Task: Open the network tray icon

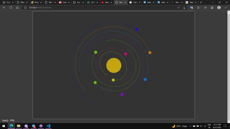Action: [205, 126]
